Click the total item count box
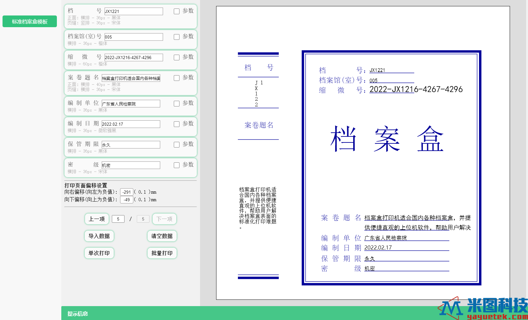This screenshot has height=320, width=528. 143,219
